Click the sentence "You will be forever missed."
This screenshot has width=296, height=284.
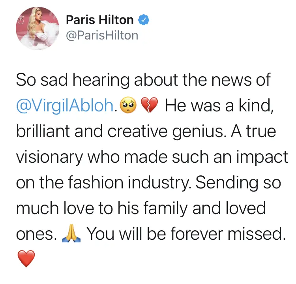click(x=185, y=234)
